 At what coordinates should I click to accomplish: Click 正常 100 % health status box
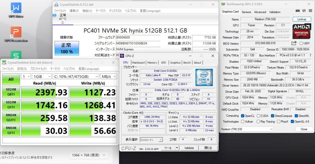click(x=67, y=48)
